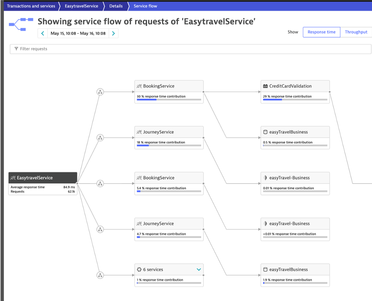Click '4.7 % response time contribution' text
Viewport: 372px width, 301px height.
(x=161, y=234)
